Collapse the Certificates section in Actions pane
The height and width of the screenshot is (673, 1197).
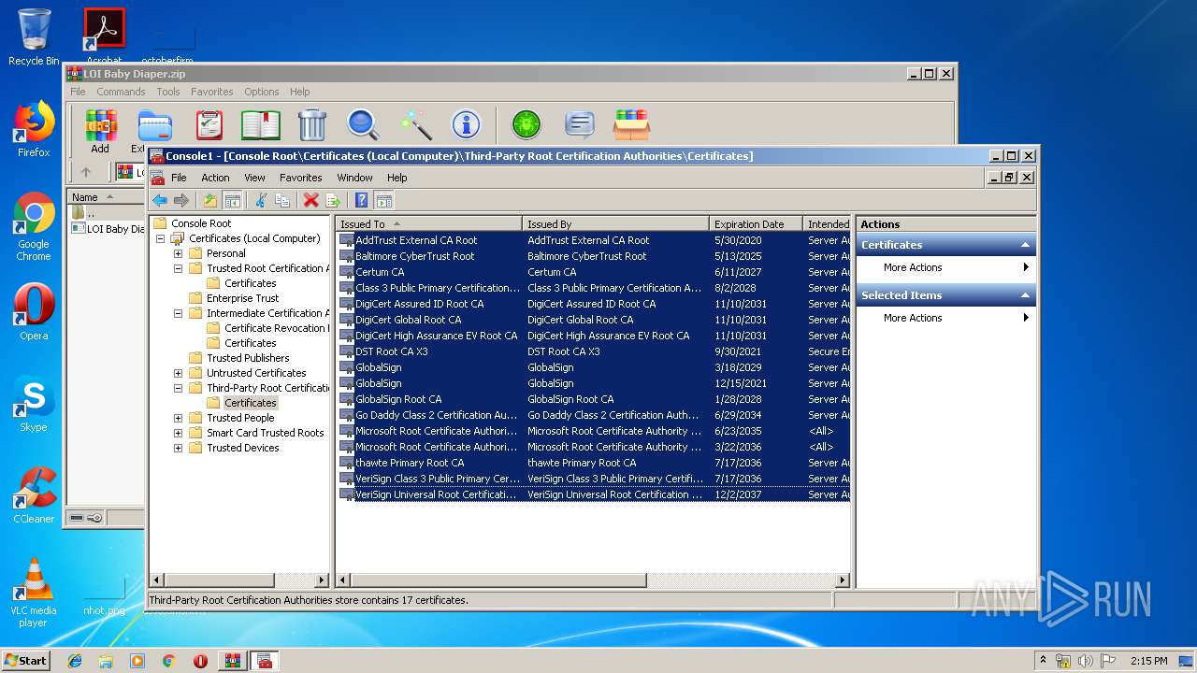(x=1025, y=245)
